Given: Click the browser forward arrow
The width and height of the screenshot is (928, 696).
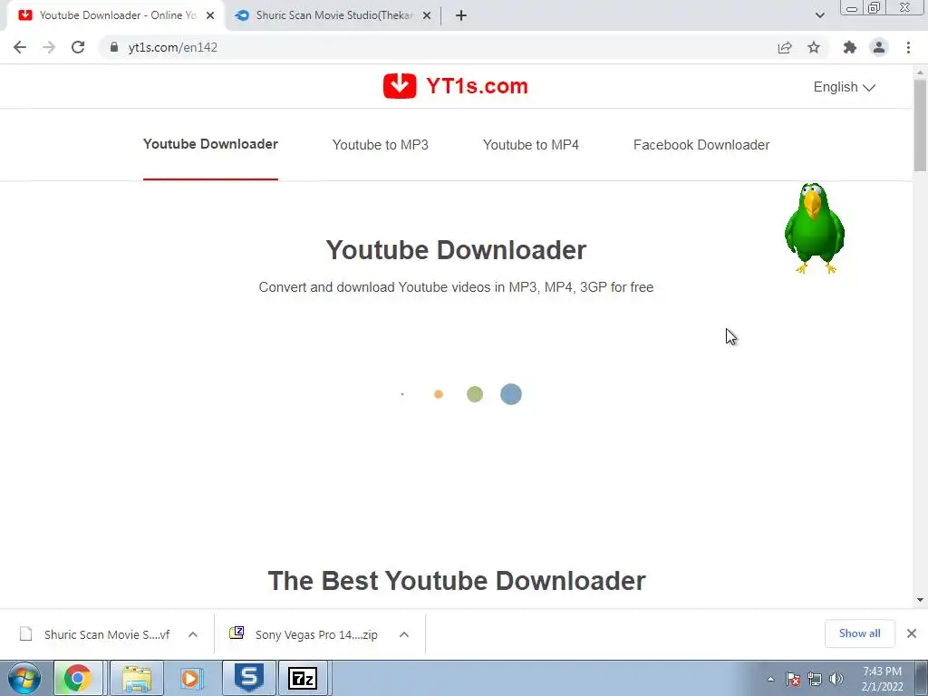Looking at the screenshot, I should [49, 47].
